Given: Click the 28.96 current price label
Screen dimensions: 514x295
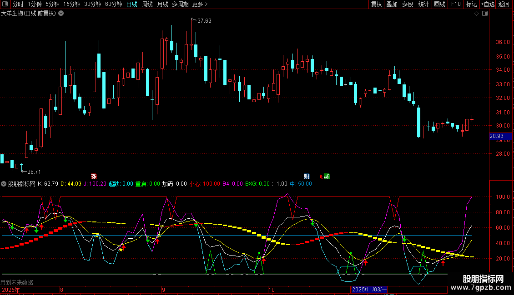Looking at the screenshot, I should coord(496,136).
